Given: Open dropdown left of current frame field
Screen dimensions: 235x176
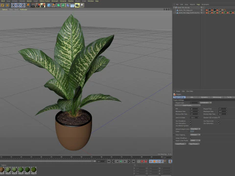Looking at the screenshot, I should coord(94,161).
